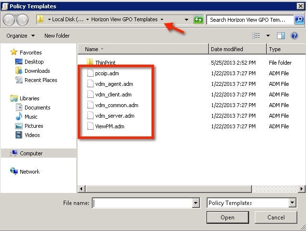306x231 pixels.
Task: Select Downloads in navigation pane
Action: [x=37, y=71]
